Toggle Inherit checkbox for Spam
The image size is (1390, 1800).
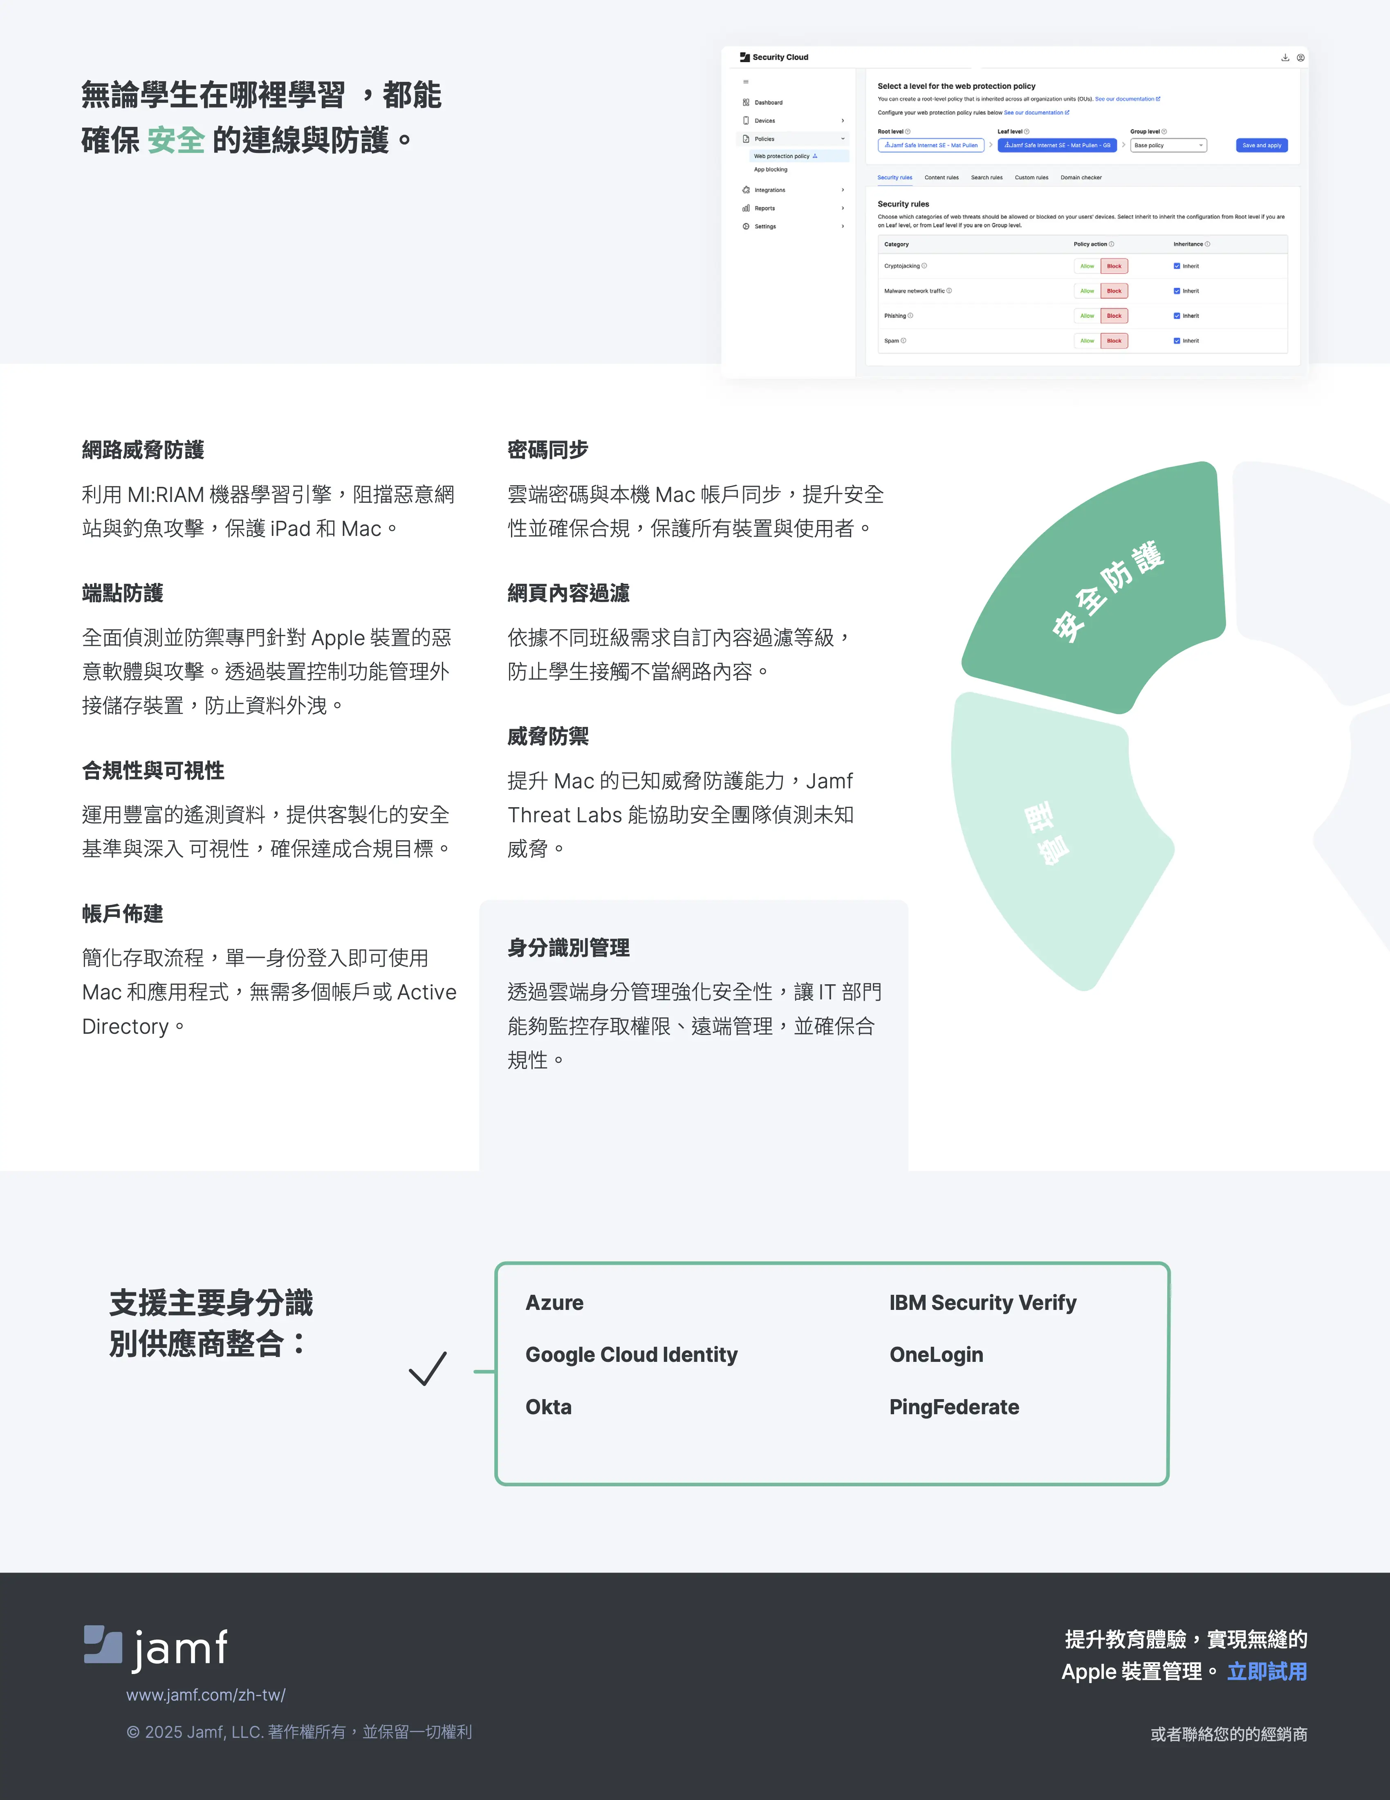tap(1177, 340)
